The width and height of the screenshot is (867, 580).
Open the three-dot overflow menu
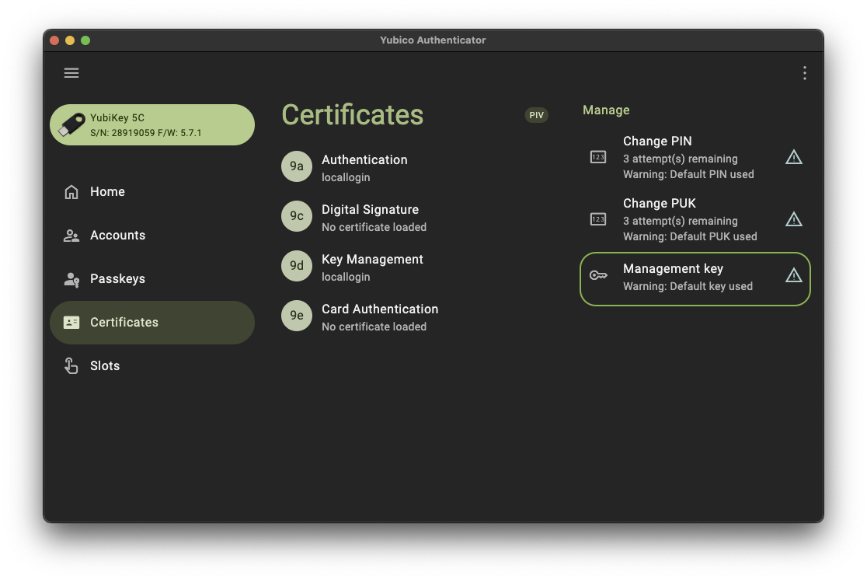point(805,73)
